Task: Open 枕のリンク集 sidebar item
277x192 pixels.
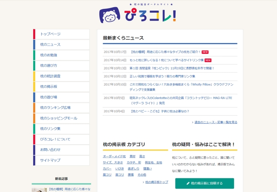Action: tap(61, 129)
